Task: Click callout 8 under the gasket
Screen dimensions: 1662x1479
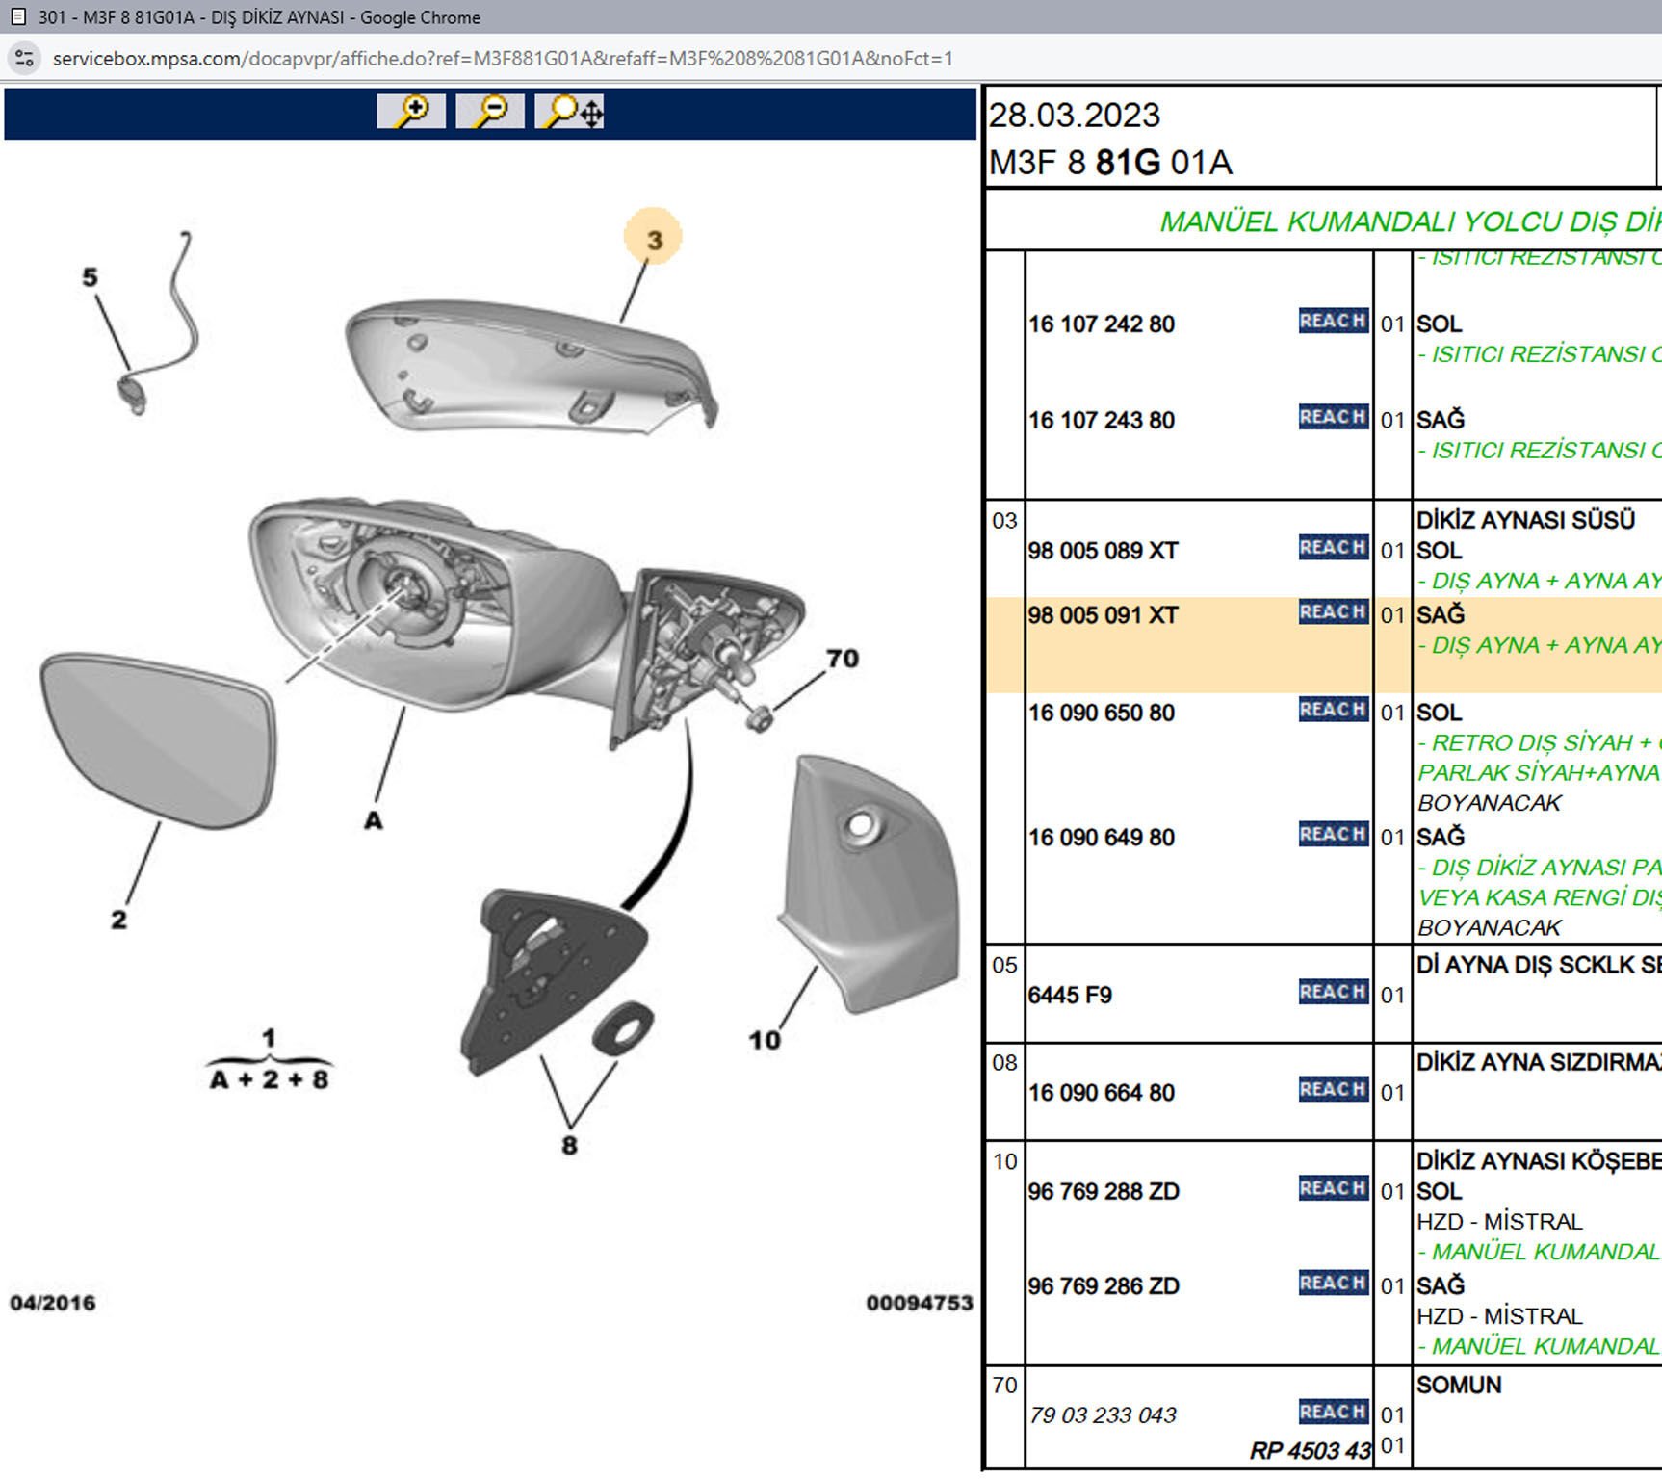Action: [569, 1146]
